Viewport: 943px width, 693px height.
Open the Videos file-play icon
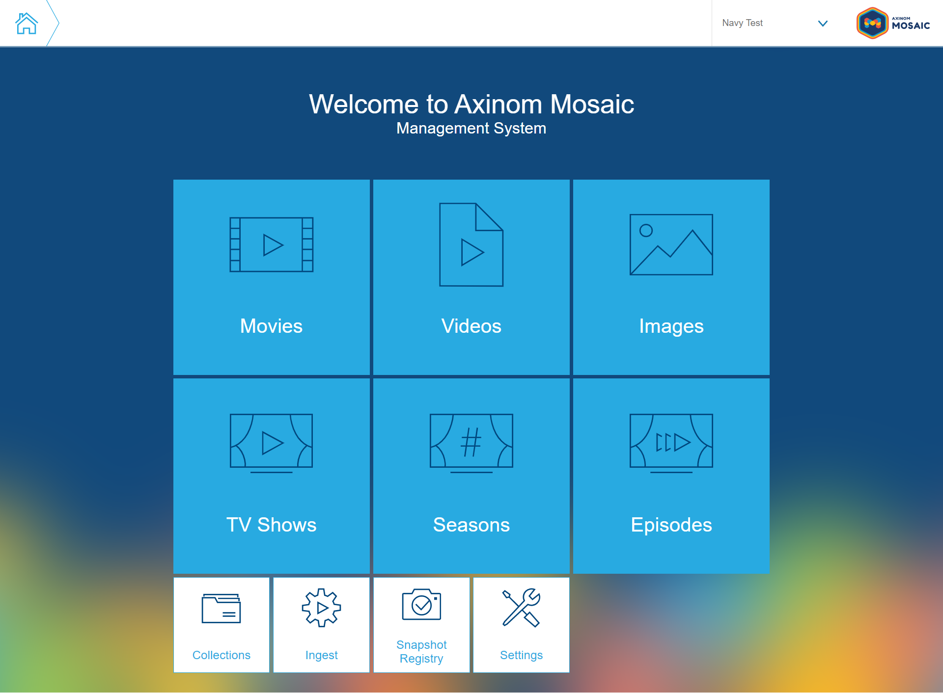click(x=471, y=244)
